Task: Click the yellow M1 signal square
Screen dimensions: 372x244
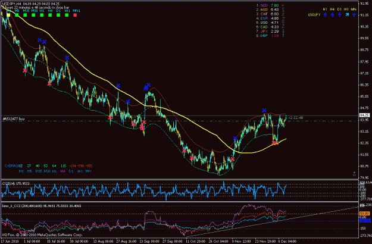Action: tap(8, 15)
